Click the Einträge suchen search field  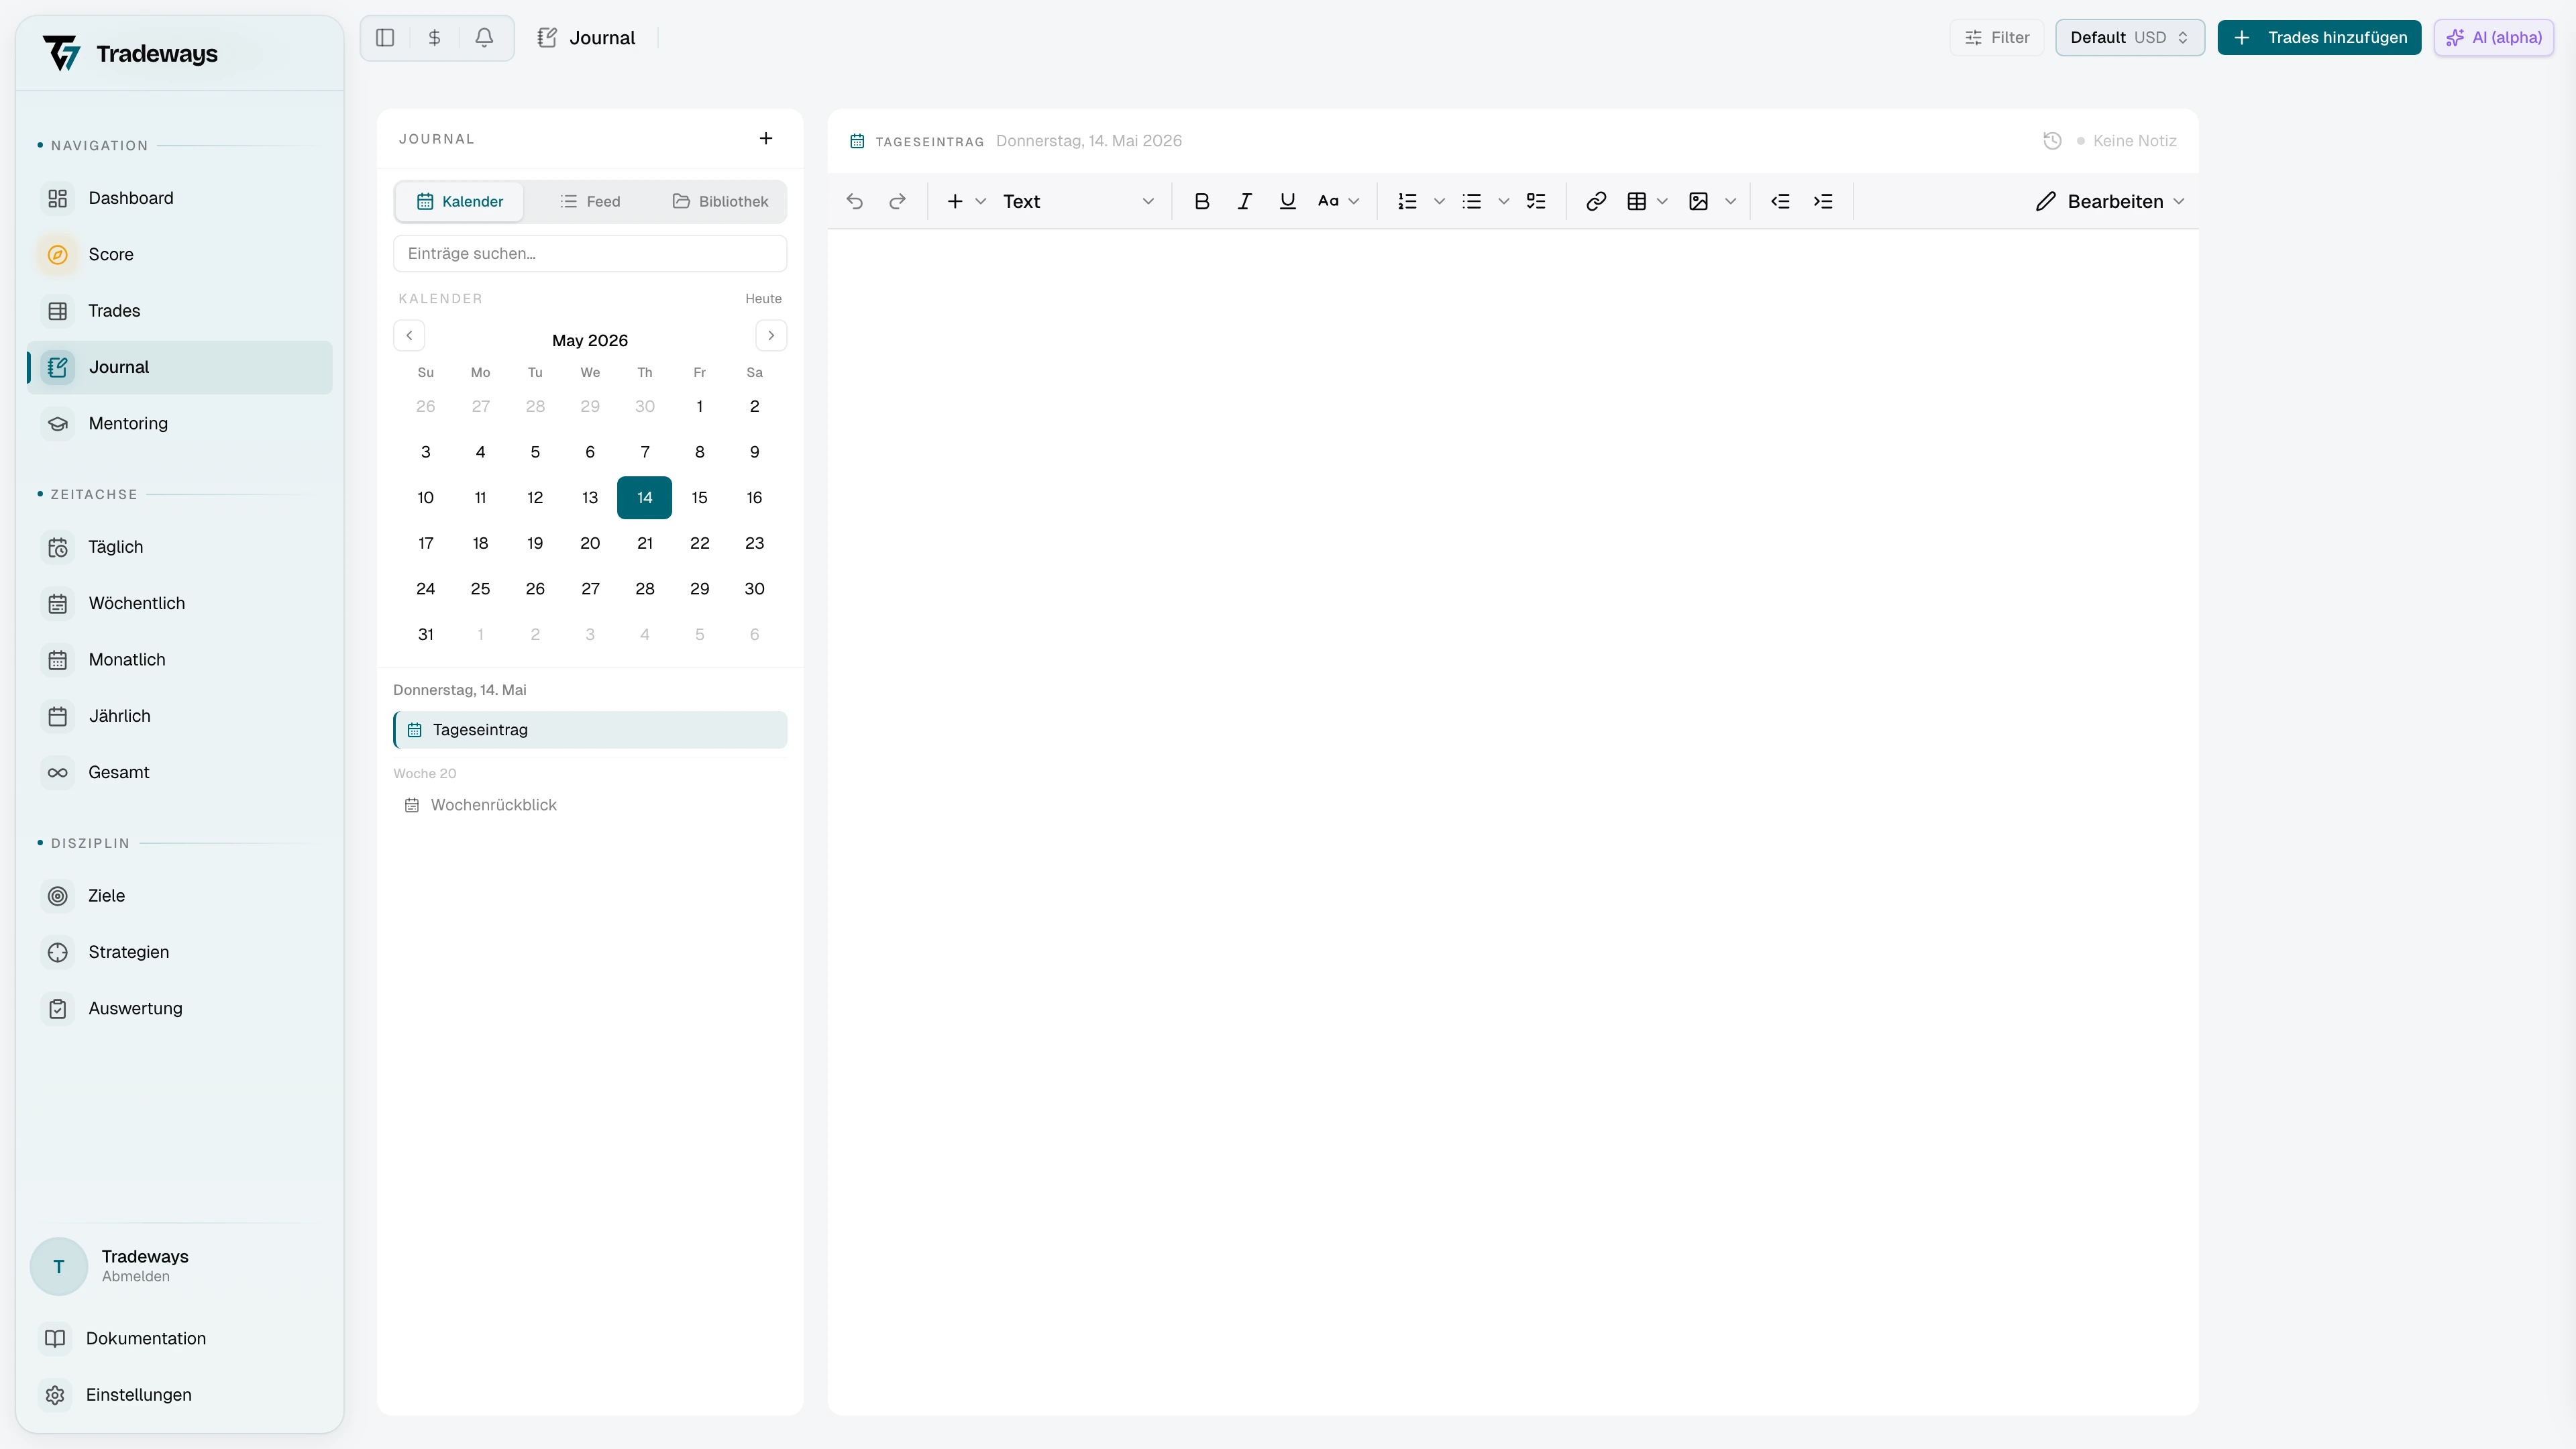[x=590, y=254]
